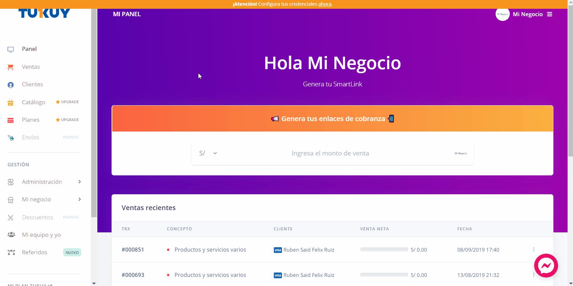The image size is (573, 286).
Task: Go to Ventas in the sidebar
Action: 31,67
